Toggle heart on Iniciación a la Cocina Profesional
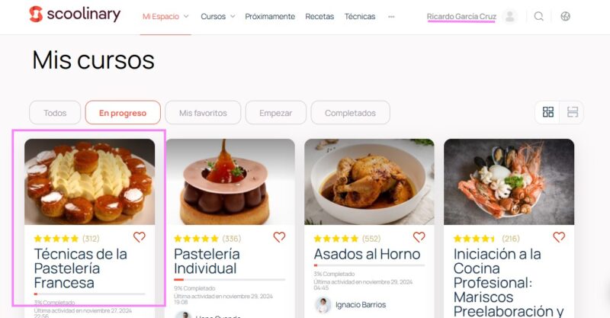 [x=559, y=236]
